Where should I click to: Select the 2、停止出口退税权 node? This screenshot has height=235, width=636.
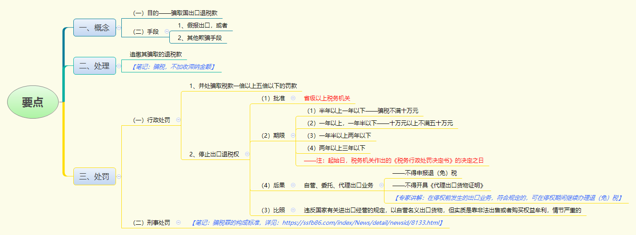[214, 154]
